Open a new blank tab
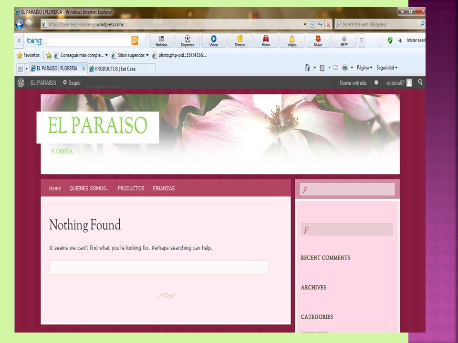 point(151,69)
